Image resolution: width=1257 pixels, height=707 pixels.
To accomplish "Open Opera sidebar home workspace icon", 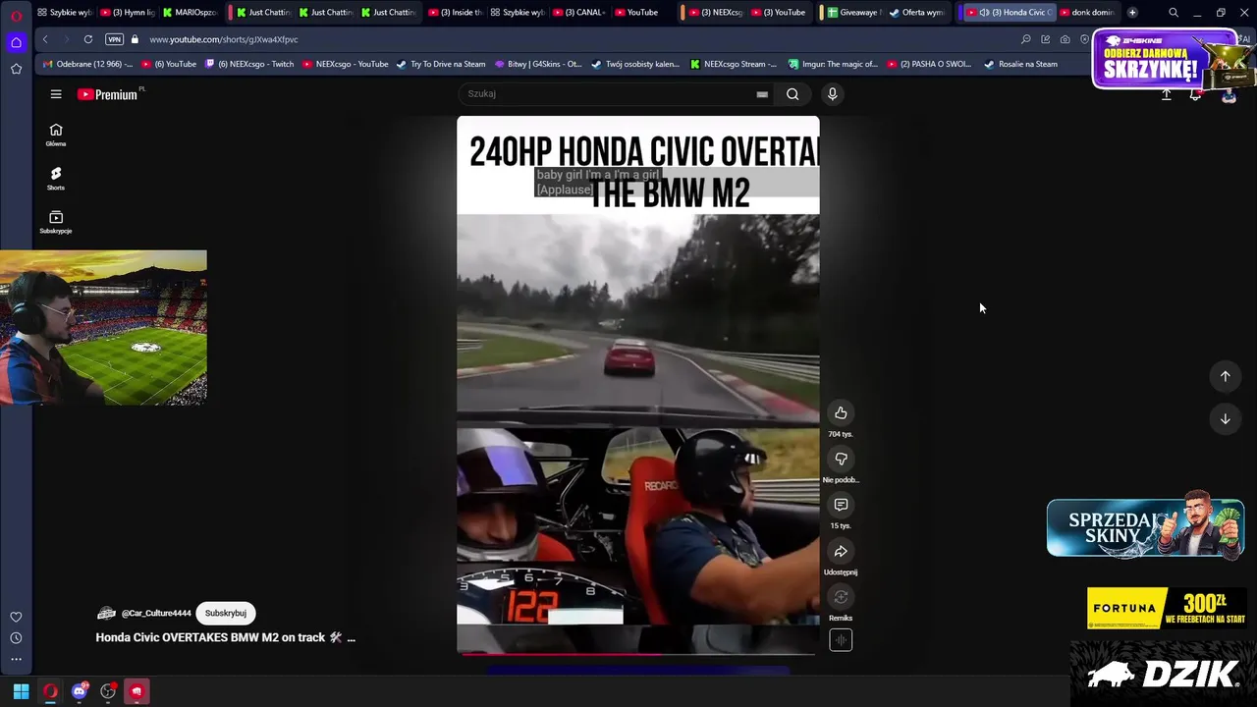I will pyautogui.click(x=16, y=42).
